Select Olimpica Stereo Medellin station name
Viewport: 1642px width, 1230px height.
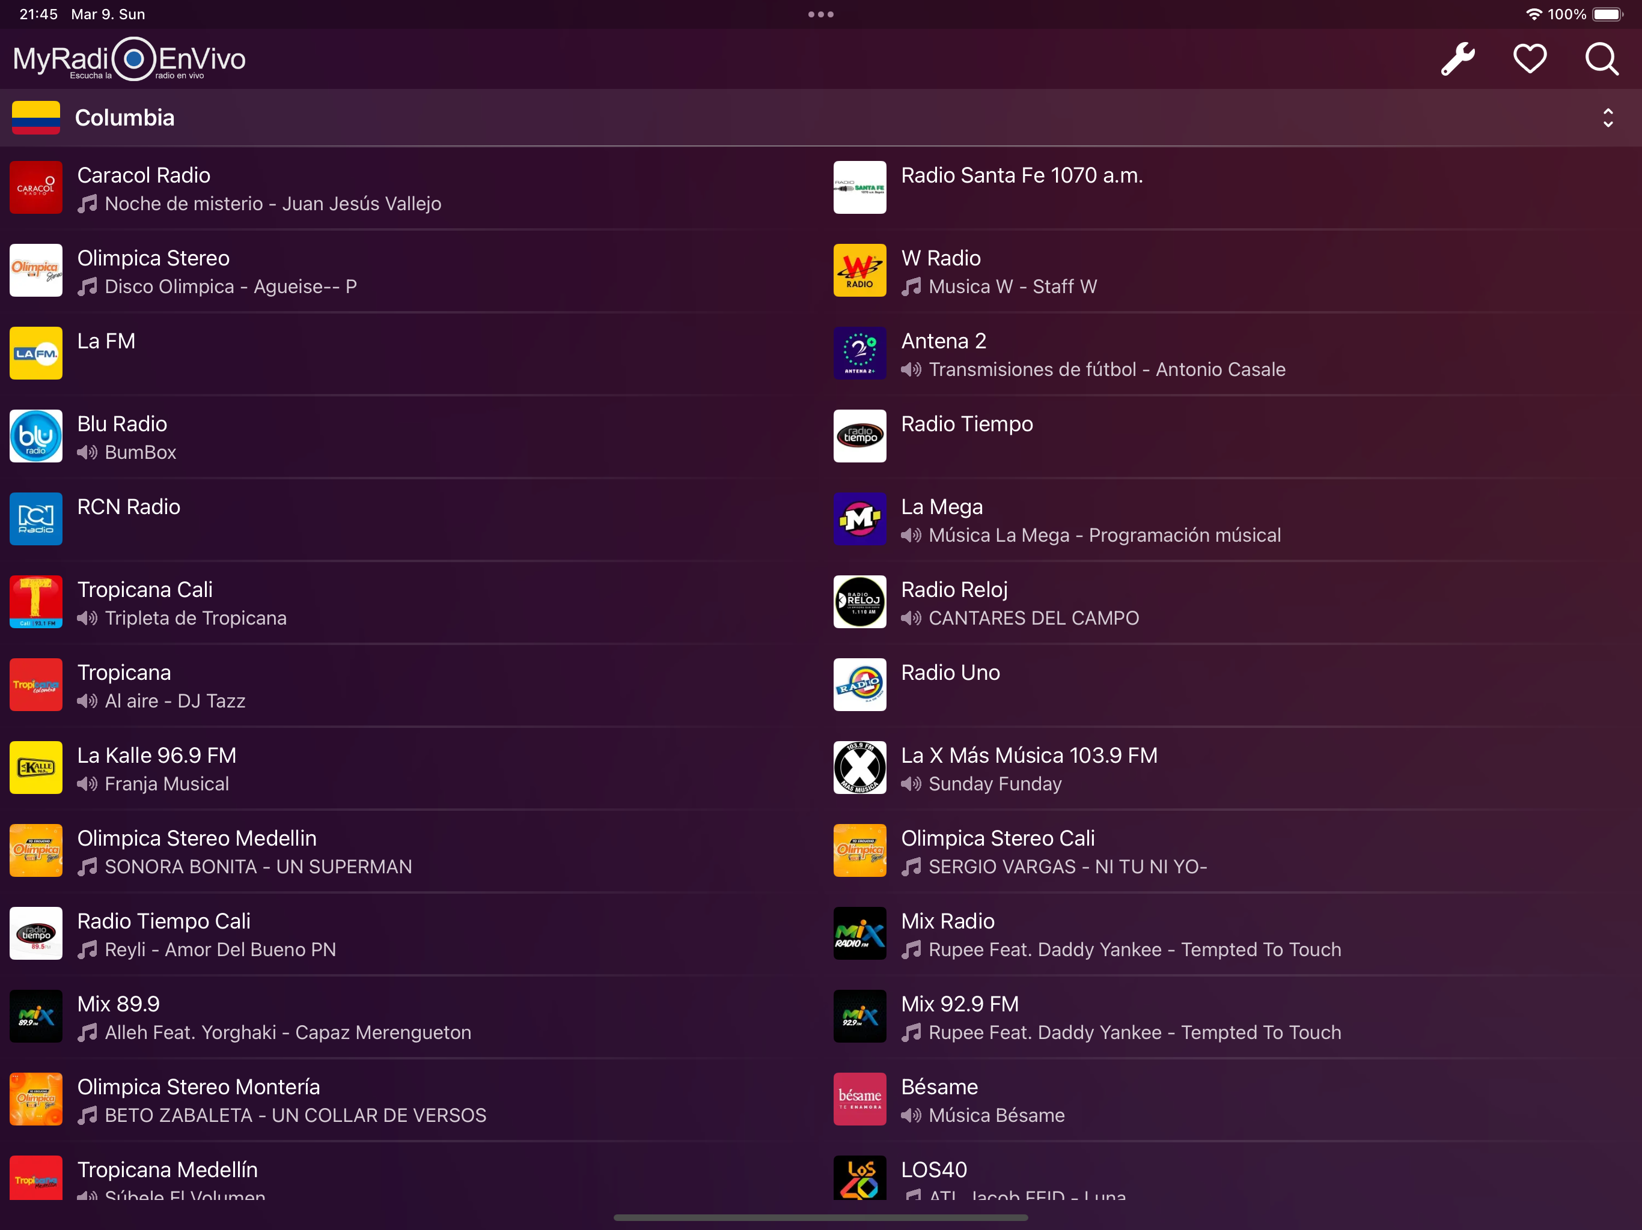click(197, 838)
